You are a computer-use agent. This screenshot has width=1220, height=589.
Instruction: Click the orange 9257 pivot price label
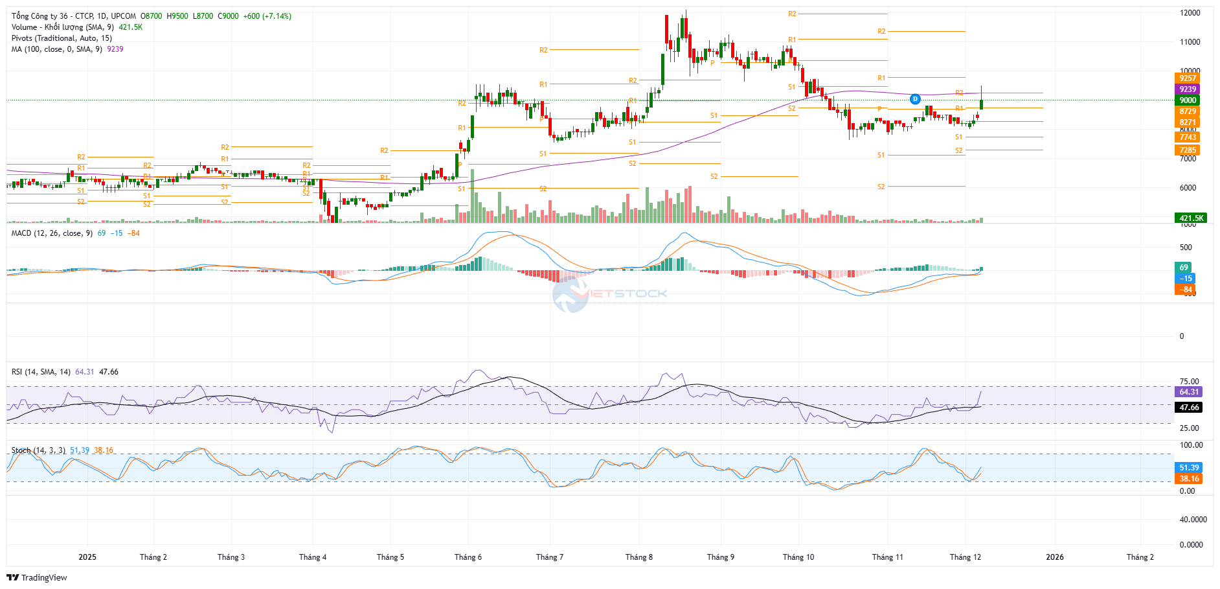tap(1187, 78)
